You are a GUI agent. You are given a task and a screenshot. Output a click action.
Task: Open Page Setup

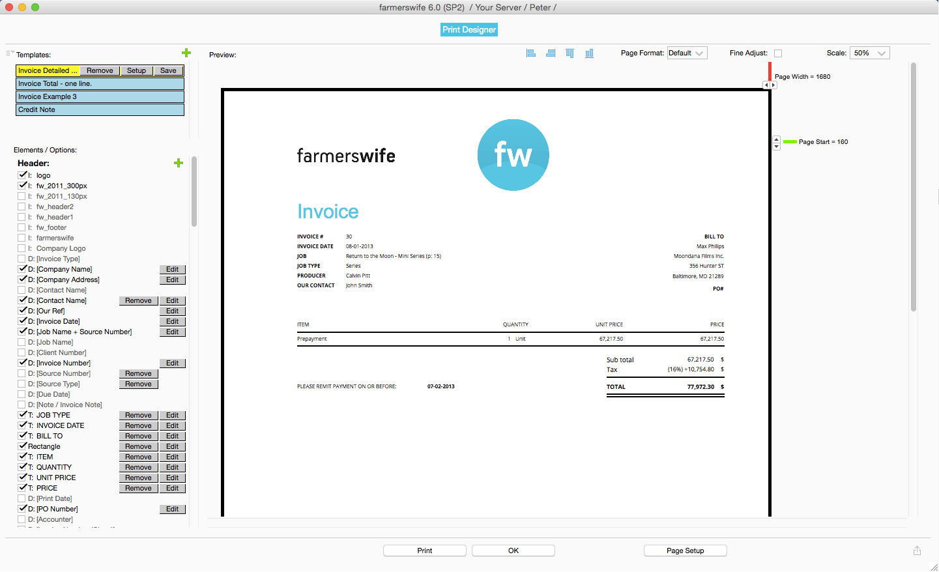click(x=686, y=551)
